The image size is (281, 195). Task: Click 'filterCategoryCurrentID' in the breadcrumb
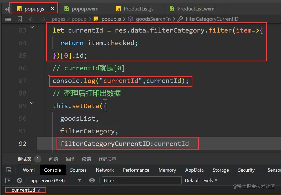(212, 19)
